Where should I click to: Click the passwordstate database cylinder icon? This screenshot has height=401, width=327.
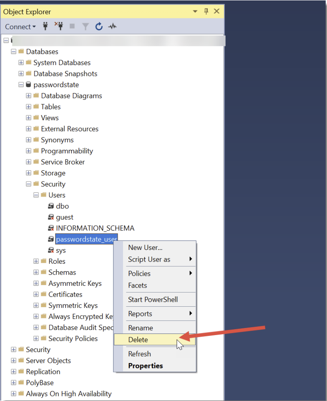pos(28,85)
